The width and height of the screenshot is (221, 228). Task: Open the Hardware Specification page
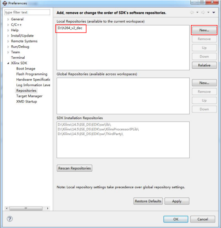pos(33,79)
